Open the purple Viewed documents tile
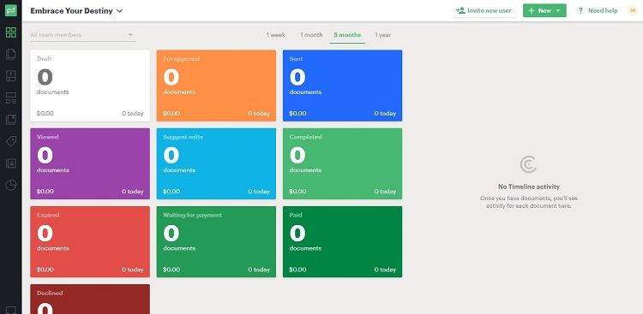Viewport: 643px width, 314px height. (90, 163)
